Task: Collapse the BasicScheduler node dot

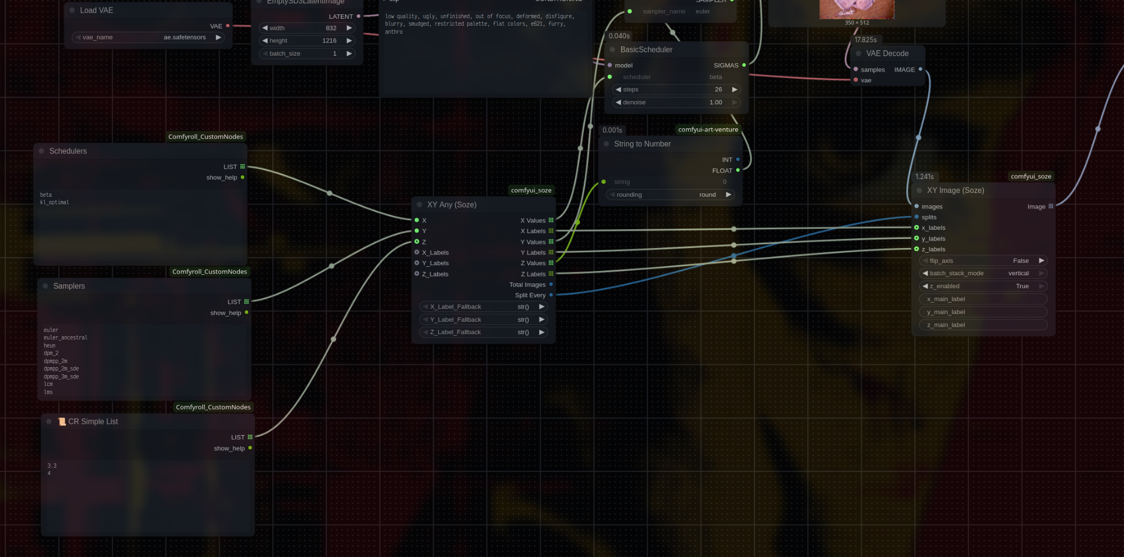Action: (x=613, y=49)
